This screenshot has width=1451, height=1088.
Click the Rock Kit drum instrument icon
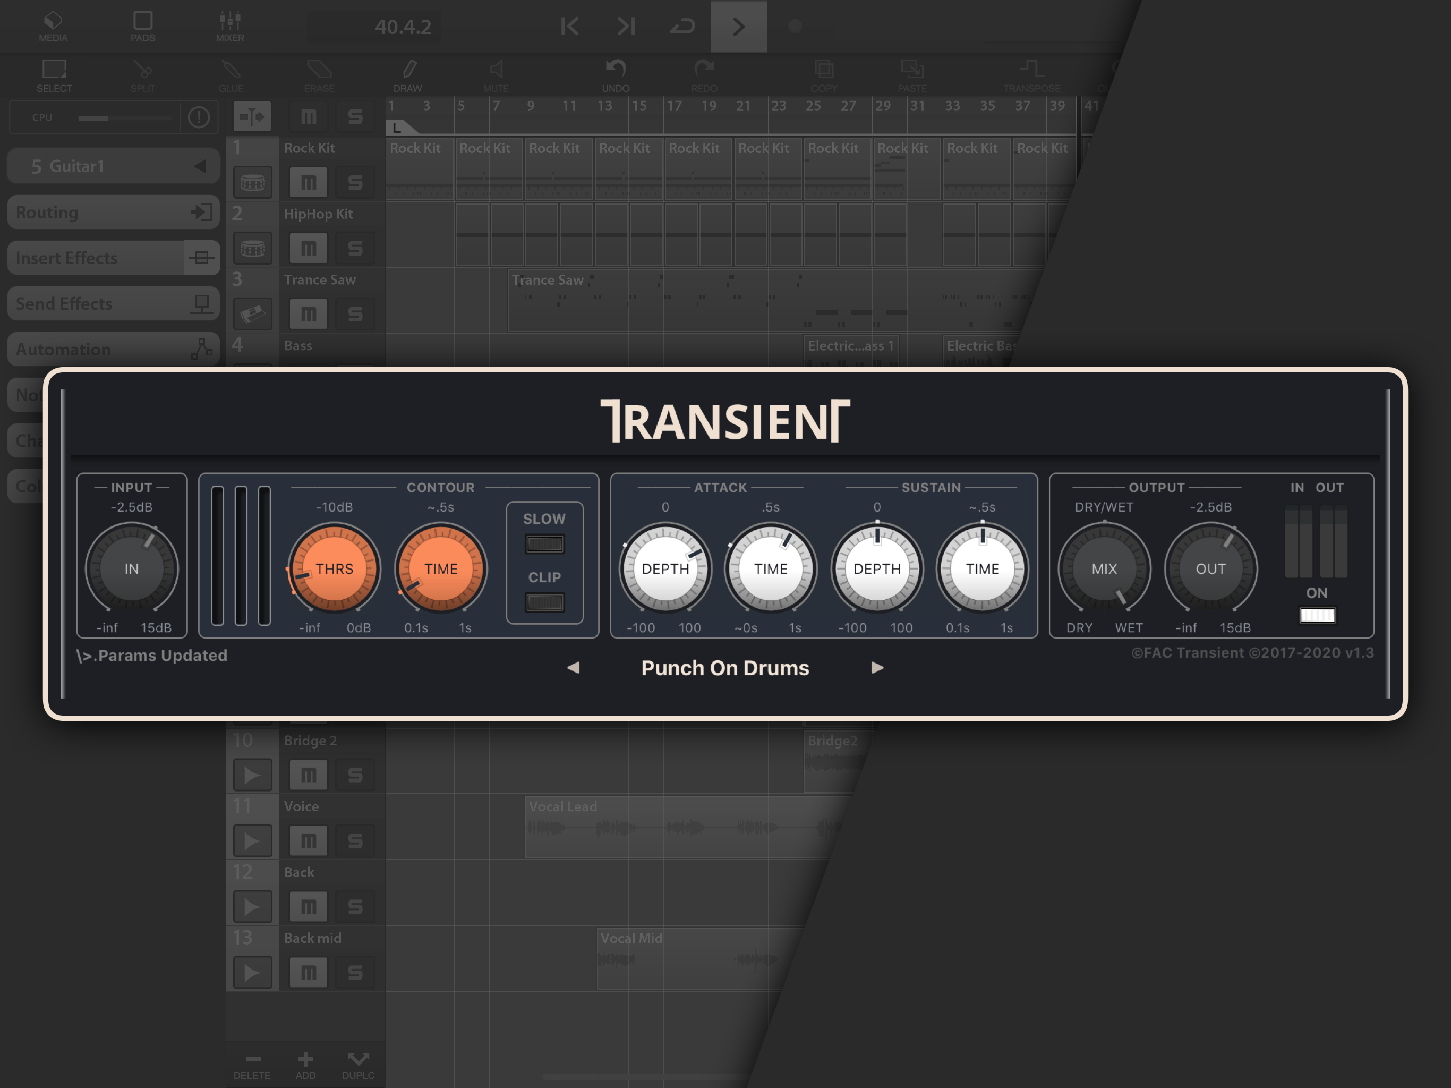pyautogui.click(x=253, y=182)
